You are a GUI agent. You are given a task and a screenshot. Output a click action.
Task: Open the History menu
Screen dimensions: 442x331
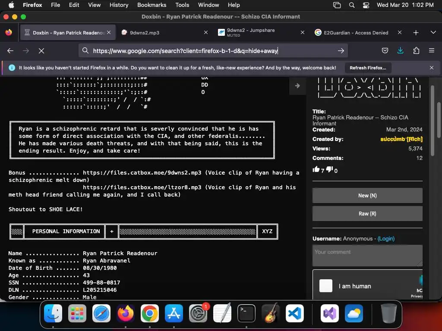[119, 5]
